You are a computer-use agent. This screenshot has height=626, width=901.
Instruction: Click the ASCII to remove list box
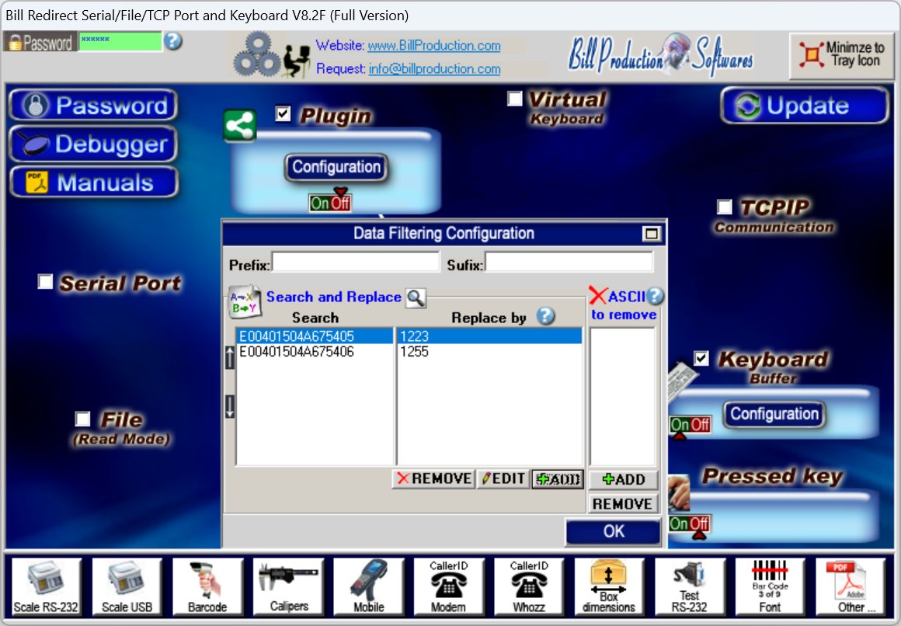pos(622,396)
